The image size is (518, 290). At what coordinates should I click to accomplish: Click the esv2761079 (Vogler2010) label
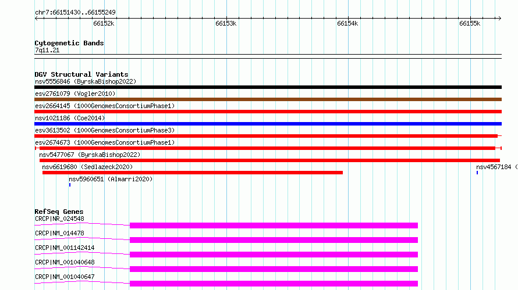[x=75, y=94]
